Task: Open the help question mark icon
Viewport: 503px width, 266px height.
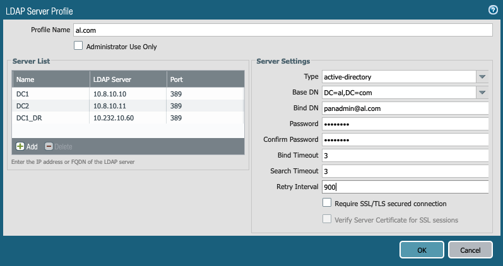Action: pos(493,10)
